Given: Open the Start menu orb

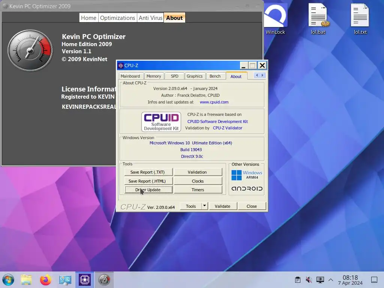Looking at the screenshot, I should [x=8, y=280].
